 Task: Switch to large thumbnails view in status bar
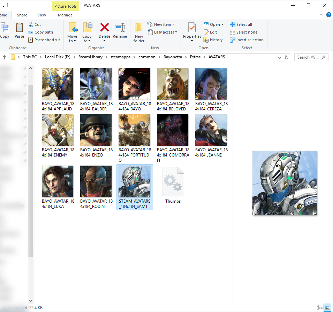coord(327,307)
